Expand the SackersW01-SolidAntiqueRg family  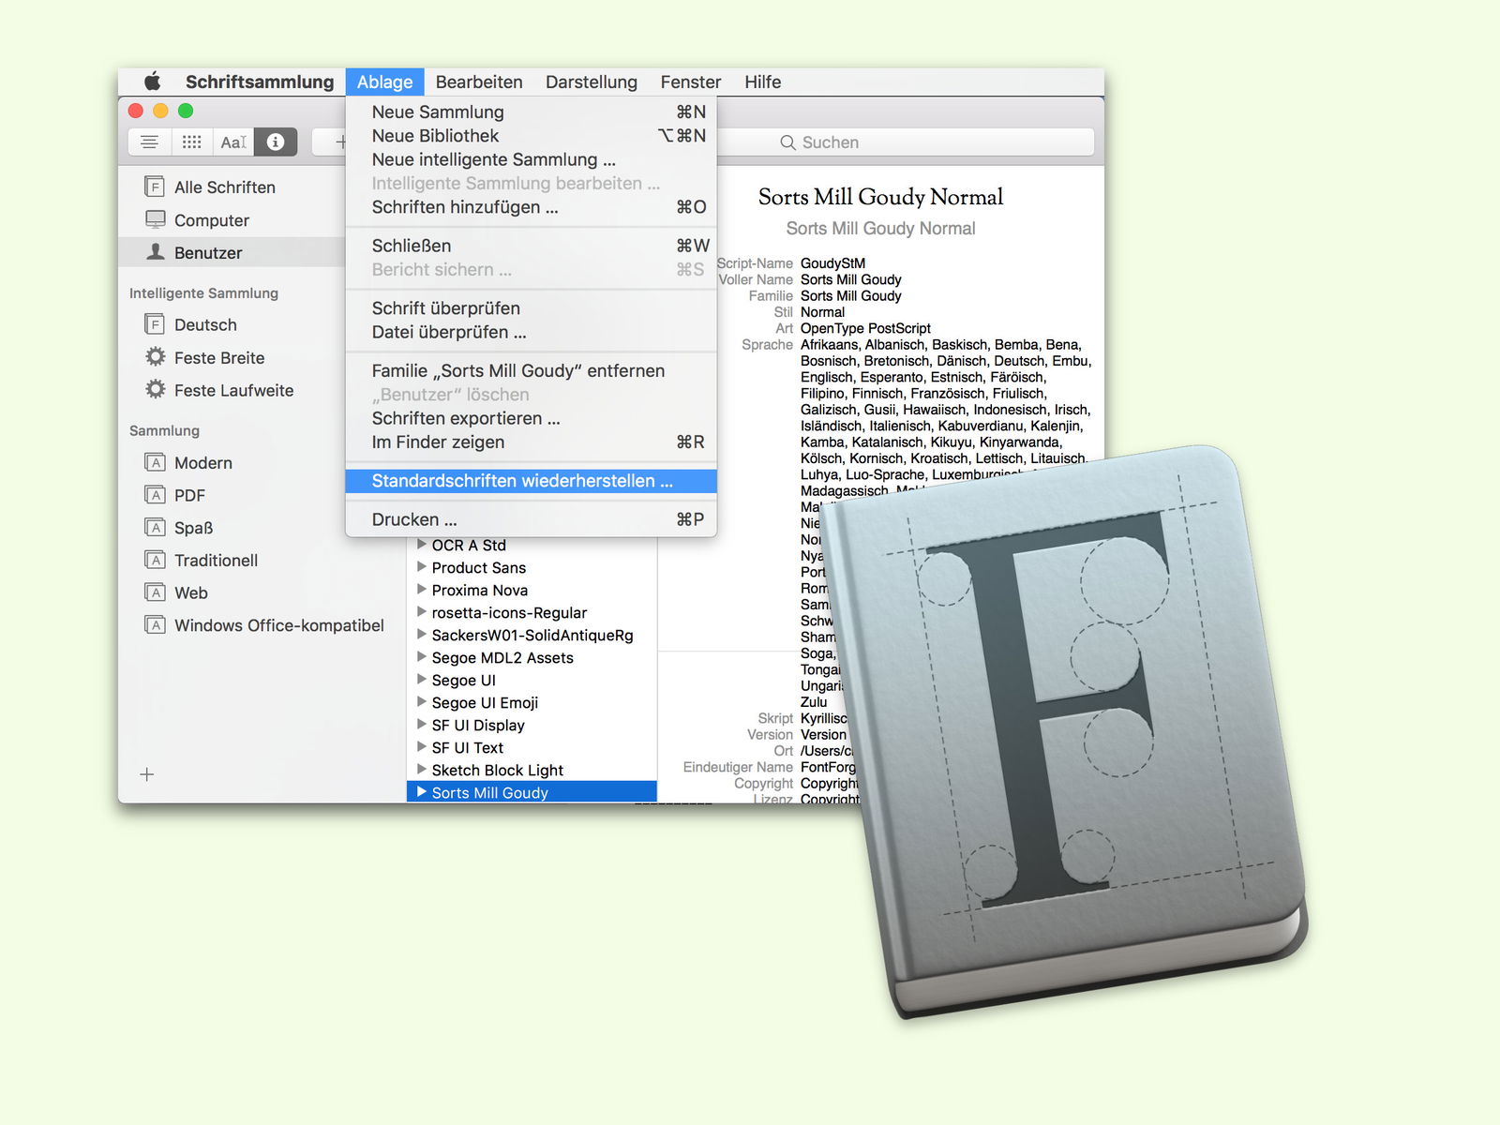coord(421,634)
